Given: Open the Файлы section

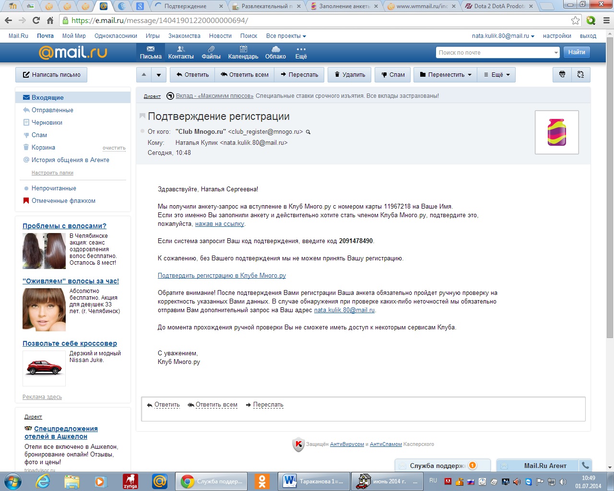Looking at the screenshot, I should tap(211, 52).
